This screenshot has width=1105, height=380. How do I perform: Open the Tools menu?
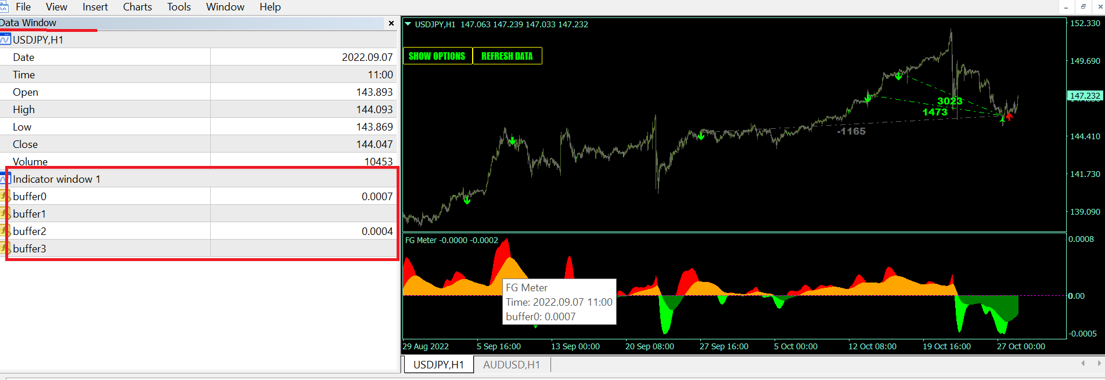click(x=179, y=7)
